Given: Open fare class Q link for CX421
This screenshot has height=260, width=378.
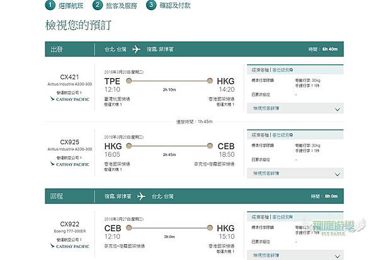Looking at the screenshot, I should click(282, 70).
